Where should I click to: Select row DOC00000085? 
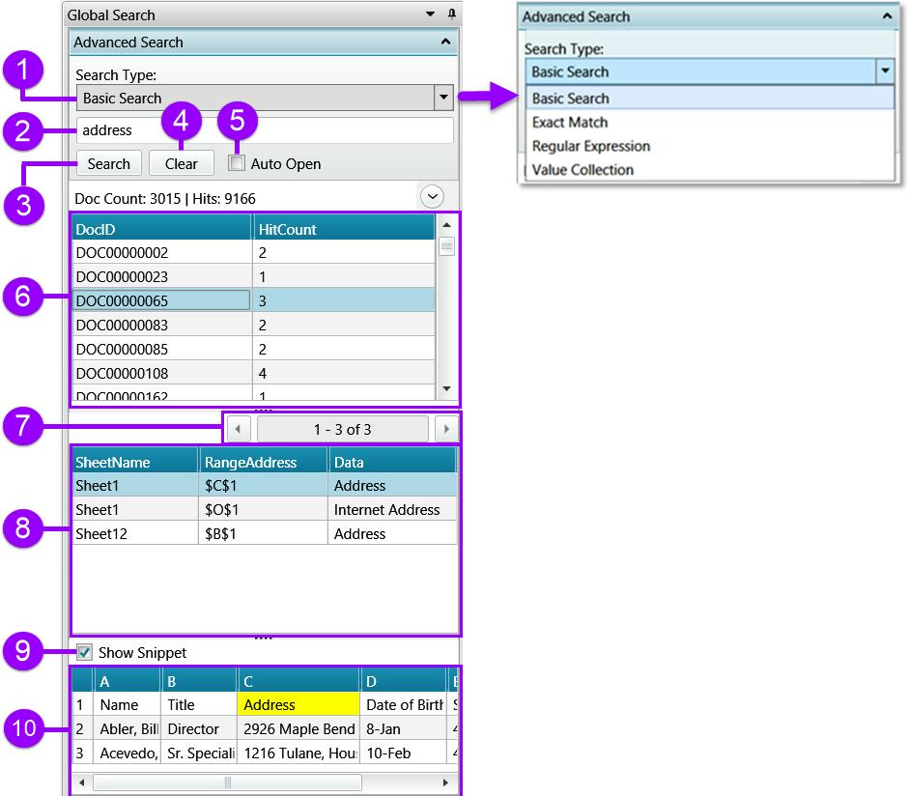[x=253, y=349]
